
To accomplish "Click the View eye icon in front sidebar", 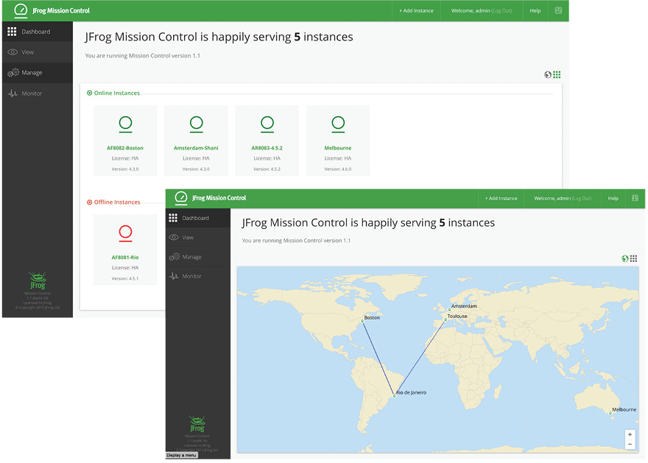I will (174, 237).
